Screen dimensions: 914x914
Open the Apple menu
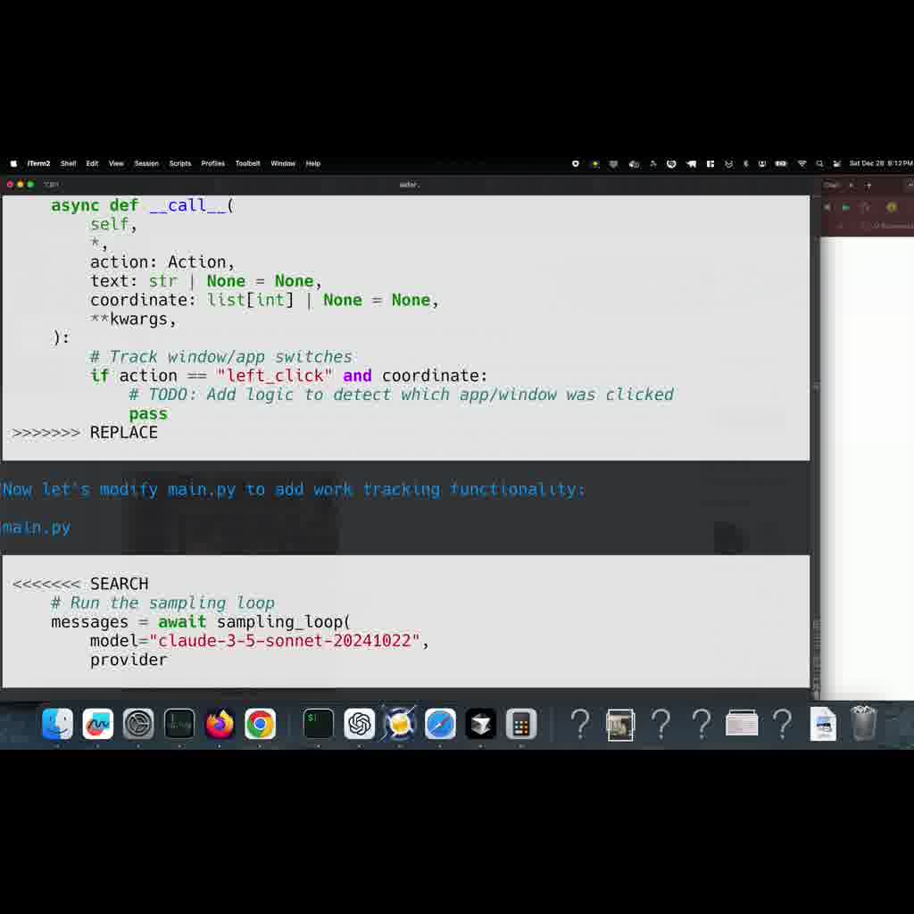13,164
